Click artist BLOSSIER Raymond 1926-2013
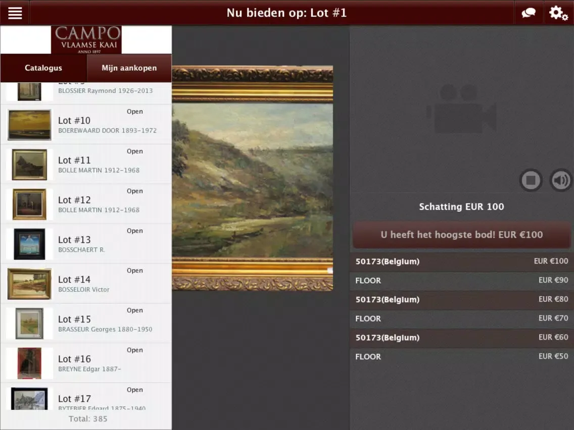This screenshot has width=574, height=430. 106,91
